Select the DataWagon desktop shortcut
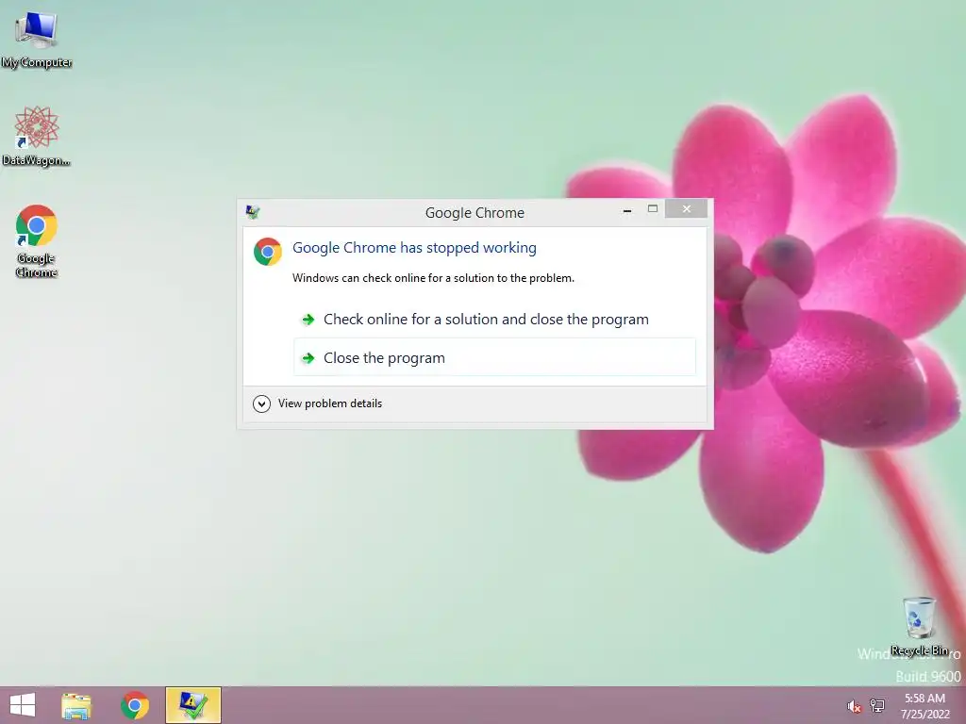Image resolution: width=966 pixels, height=724 pixels. pyautogui.click(x=37, y=136)
